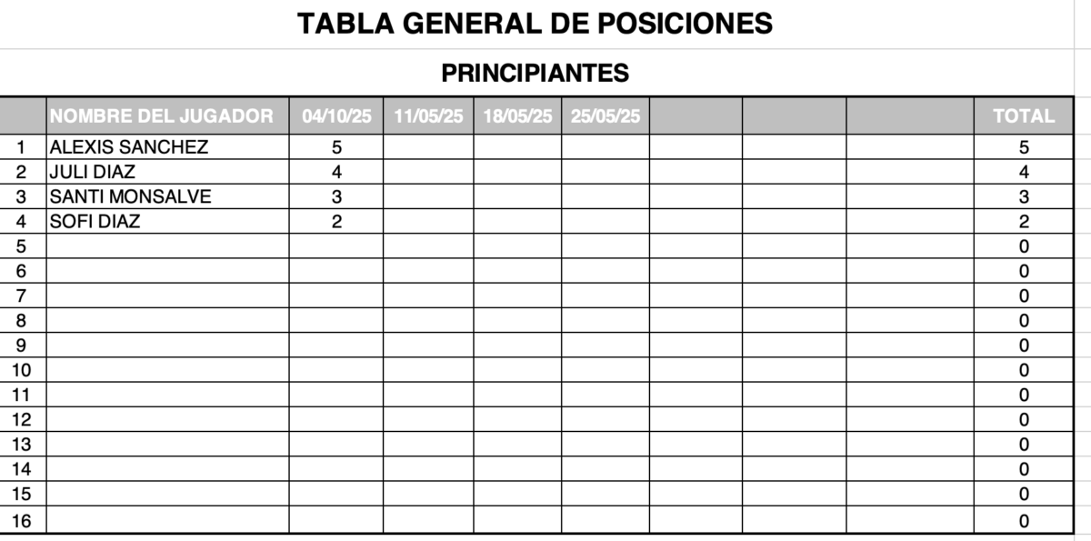Screen dimensions: 1091x541
Task: Select Sofi Diaz's total of 2
Action: click(1024, 221)
